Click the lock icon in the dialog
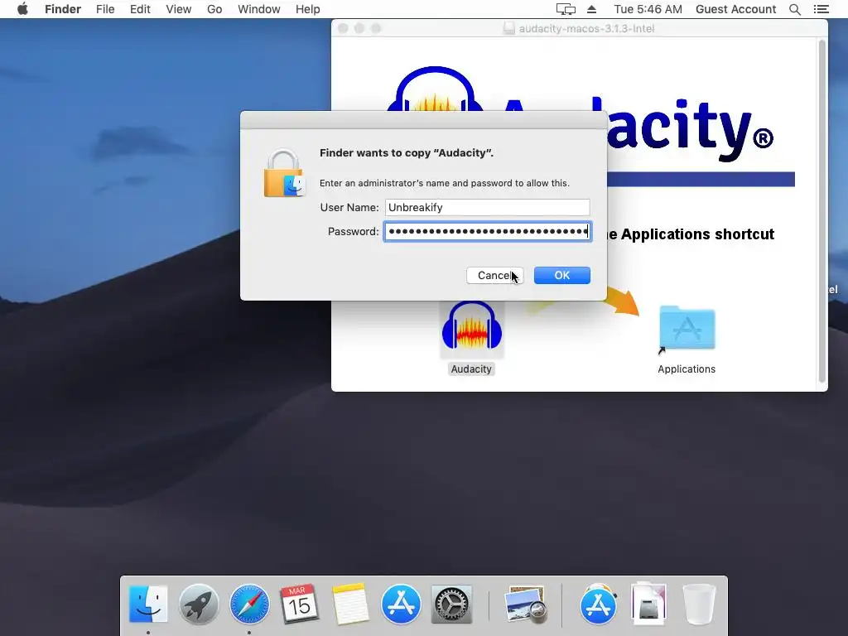Screen dimensions: 848x636 [284, 173]
